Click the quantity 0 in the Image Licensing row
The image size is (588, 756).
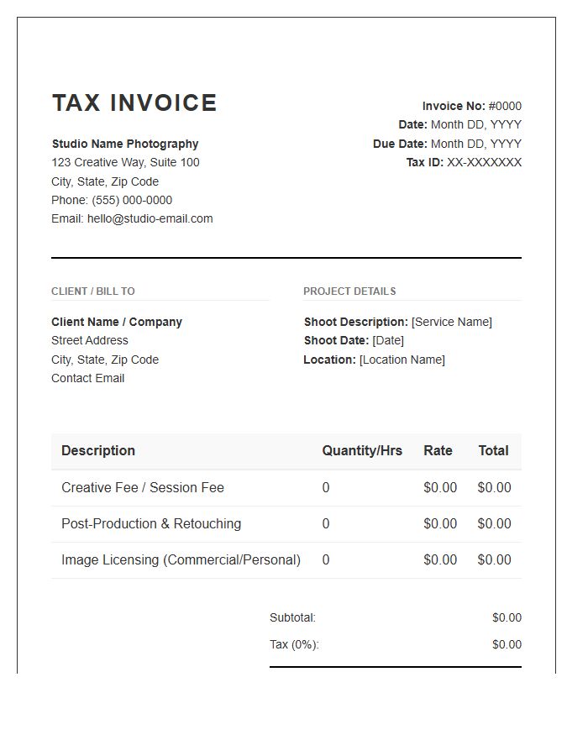point(326,559)
